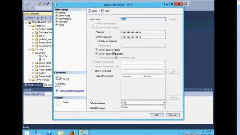This screenshot has width=240, height=135.
Task: Click the Credentials folder icon
Action: tap(36, 66)
